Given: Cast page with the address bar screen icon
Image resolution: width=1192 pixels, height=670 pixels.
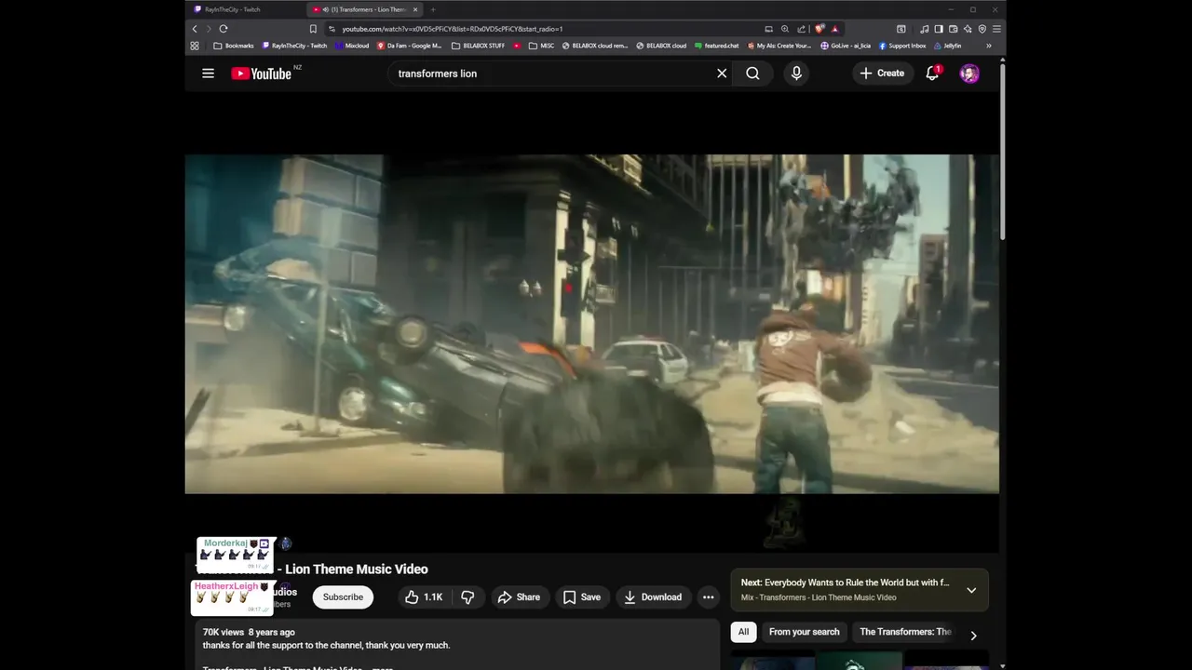Looking at the screenshot, I should pyautogui.click(x=768, y=29).
